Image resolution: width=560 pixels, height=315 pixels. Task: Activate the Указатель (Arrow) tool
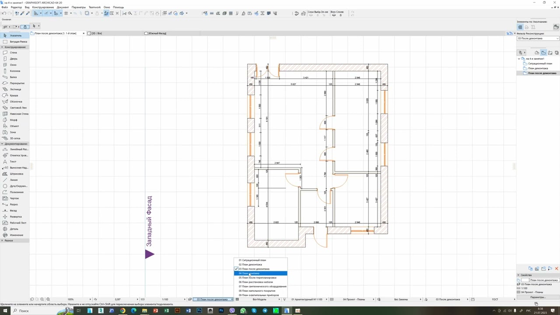(15, 35)
